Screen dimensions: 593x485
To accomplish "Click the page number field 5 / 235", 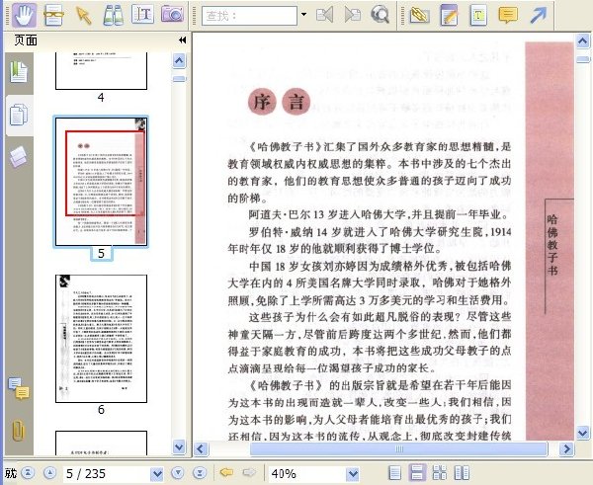I will point(107,473).
